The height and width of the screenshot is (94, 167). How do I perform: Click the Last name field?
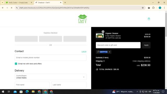[69, 85]
